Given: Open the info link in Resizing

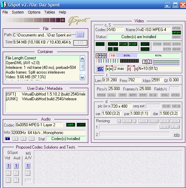Looking at the screenshot, I should 177,135.
